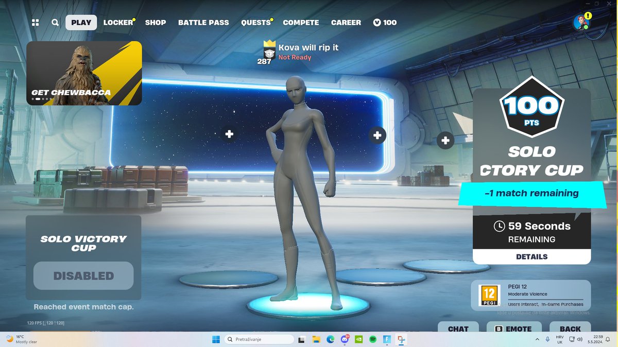Click the -1 match remaining banner

pyautogui.click(x=532, y=194)
